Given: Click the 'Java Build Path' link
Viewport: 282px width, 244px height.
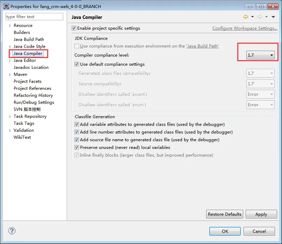Looking at the screenshot, I should tap(202, 46).
